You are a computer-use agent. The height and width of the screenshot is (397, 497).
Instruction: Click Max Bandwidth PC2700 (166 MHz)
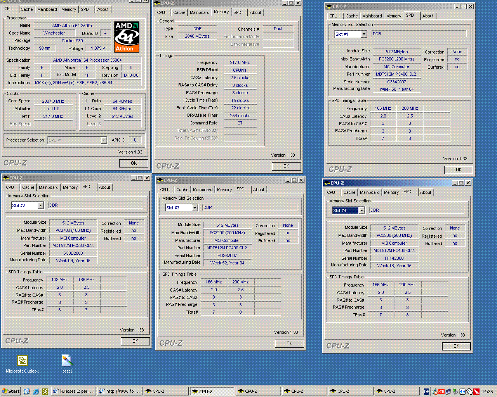click(73, 230)
